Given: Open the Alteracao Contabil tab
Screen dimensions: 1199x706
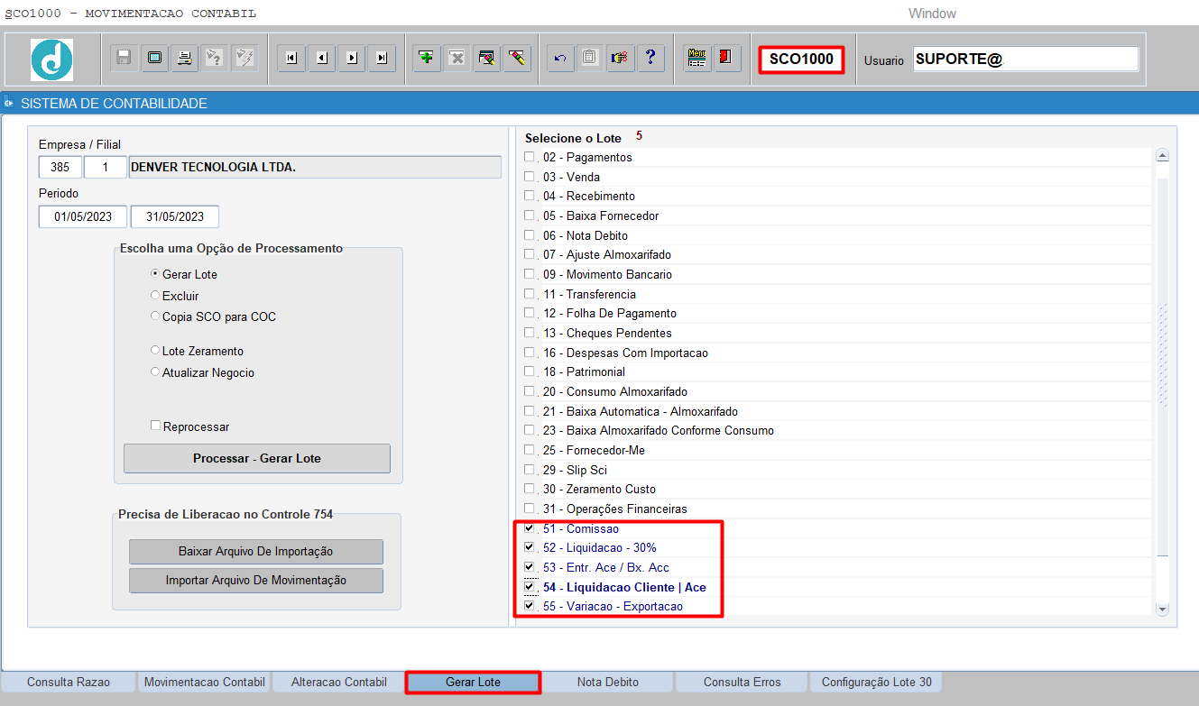Looking at the screenshot, I should pos(338,682).
